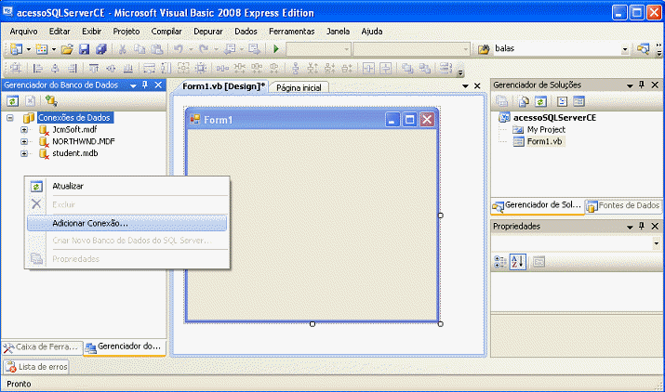Click the Copy toolbar icon
The width and height of the screenshot is (665, 392).
click(x=140, y=49)
